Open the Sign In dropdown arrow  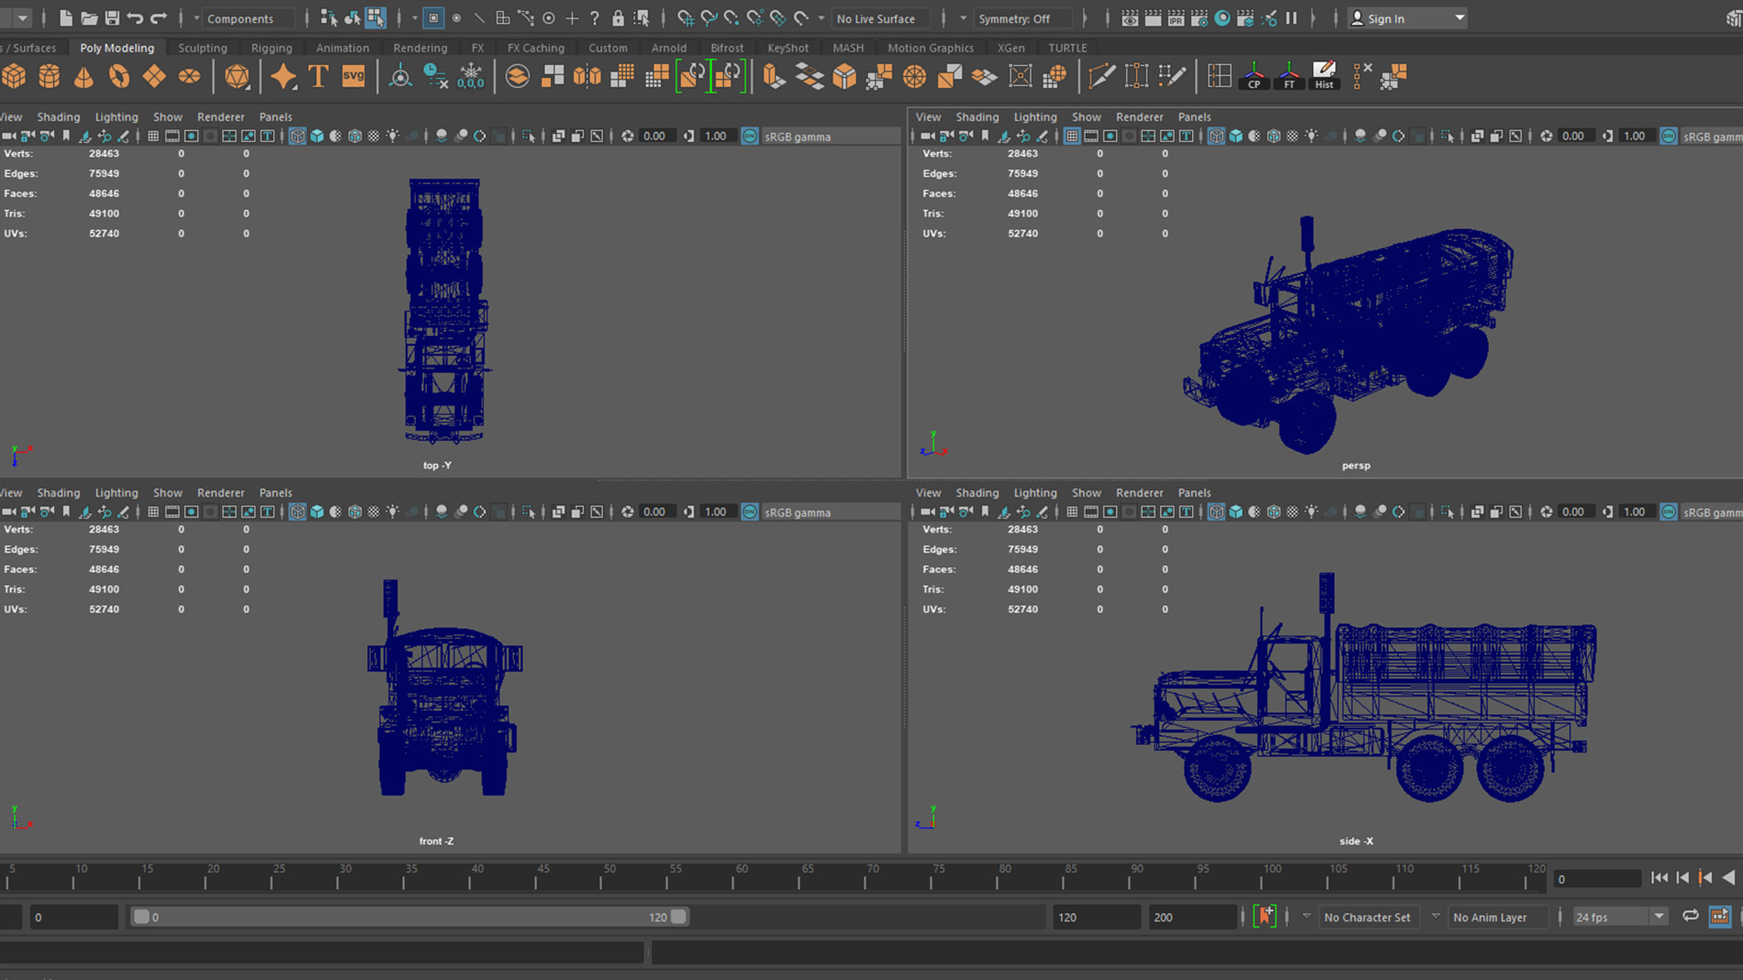(1459, 18)
